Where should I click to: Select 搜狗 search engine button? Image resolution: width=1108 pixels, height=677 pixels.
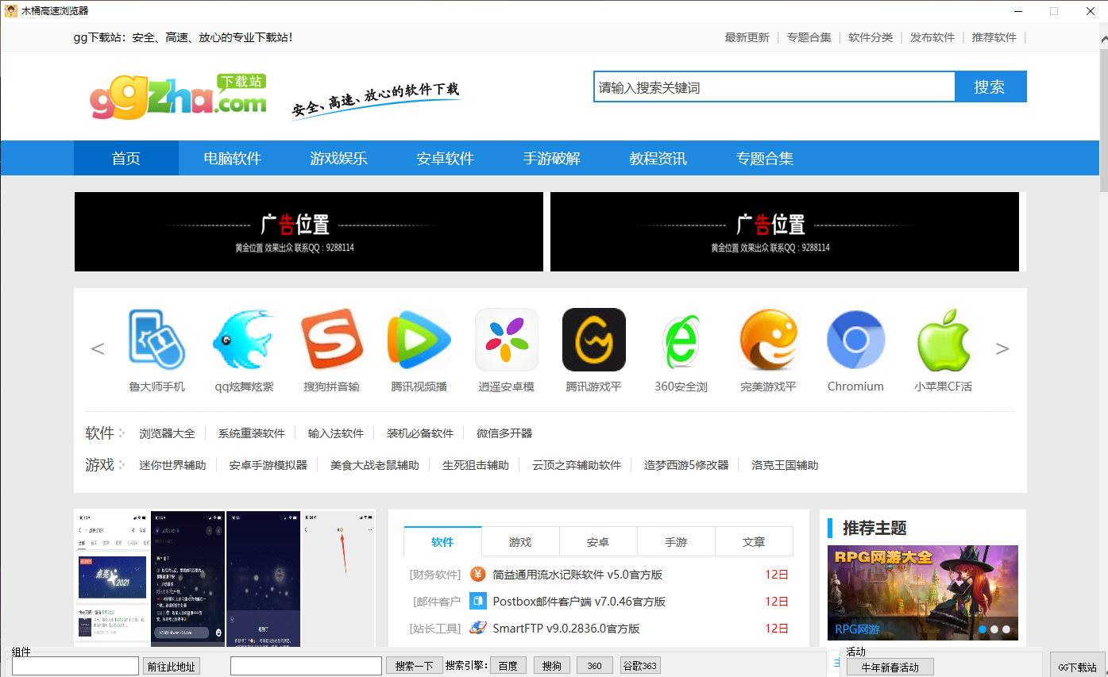(x=552, y=665)
